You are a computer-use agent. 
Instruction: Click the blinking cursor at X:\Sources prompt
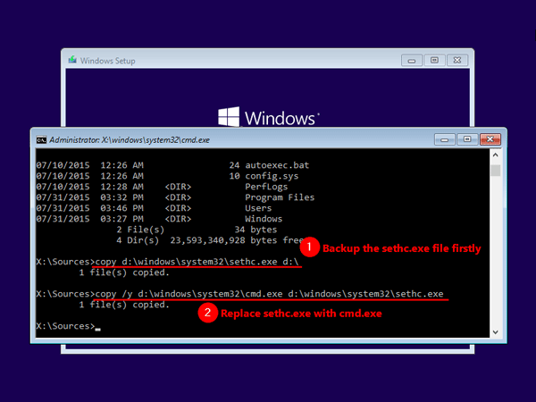tap(97, 330)
